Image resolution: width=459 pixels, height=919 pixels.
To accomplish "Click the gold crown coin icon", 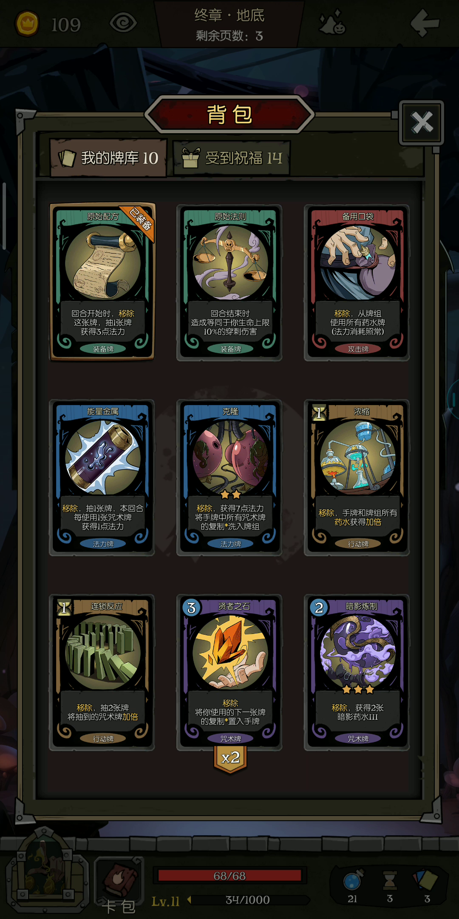I will [x=27, y=24].
